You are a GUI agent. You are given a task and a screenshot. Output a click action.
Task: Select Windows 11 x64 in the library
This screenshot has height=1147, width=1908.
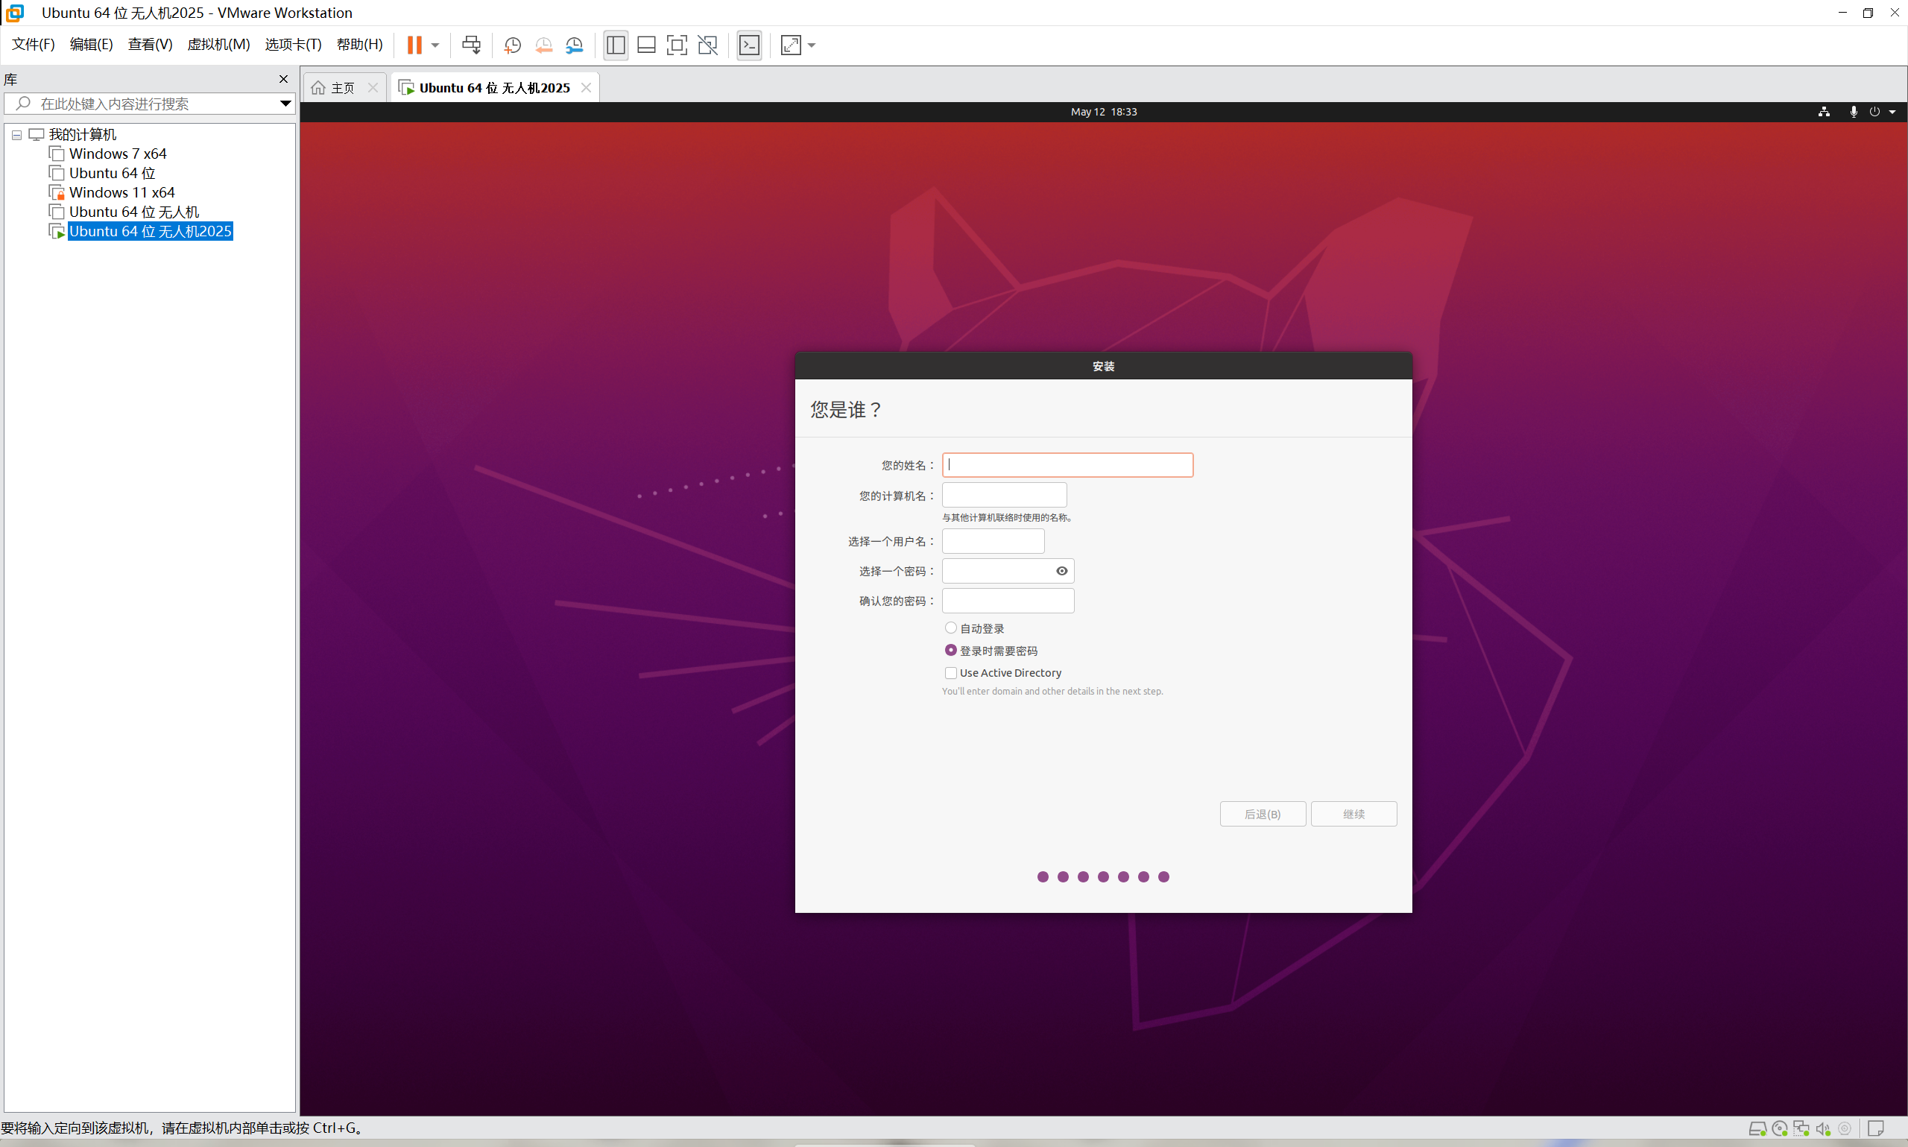pyautogui.click(x=121, y=192)
